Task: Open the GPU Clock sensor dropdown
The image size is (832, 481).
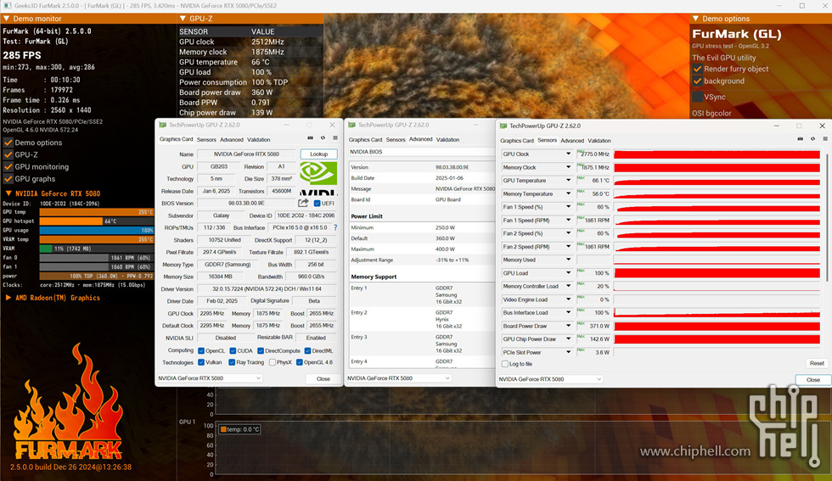Action: [x=568, y=154]
